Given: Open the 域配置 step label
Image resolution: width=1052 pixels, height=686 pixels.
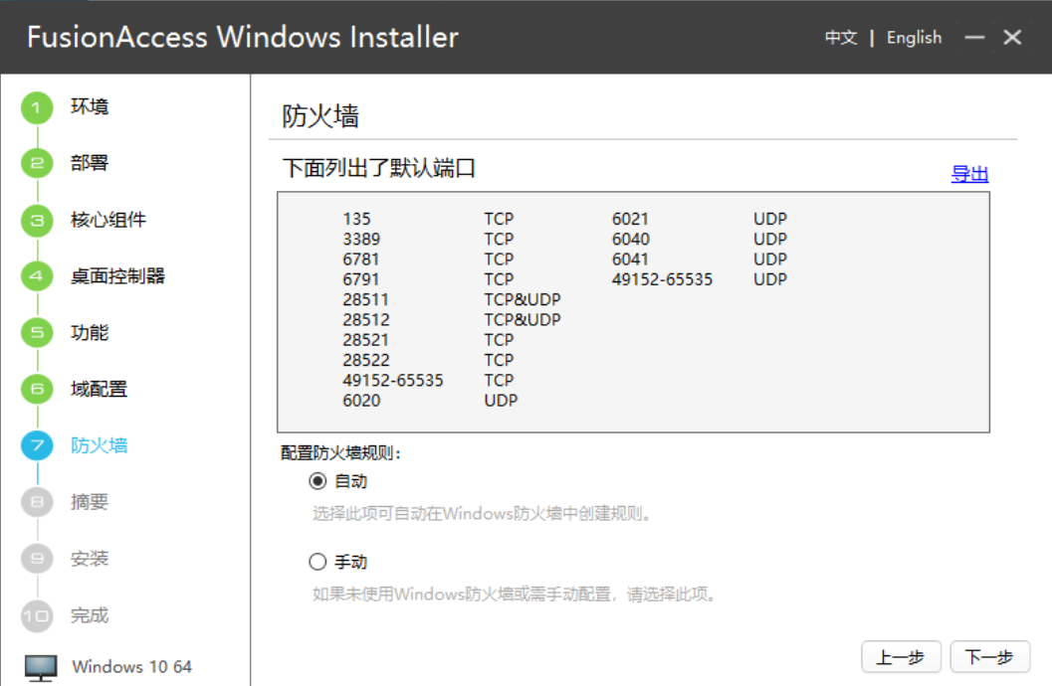Looking at the screenshot, I should [x=99, y=389].
